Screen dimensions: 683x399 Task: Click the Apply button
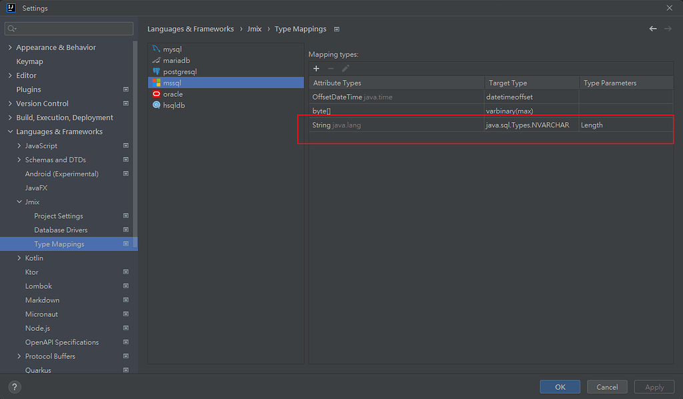654,386
